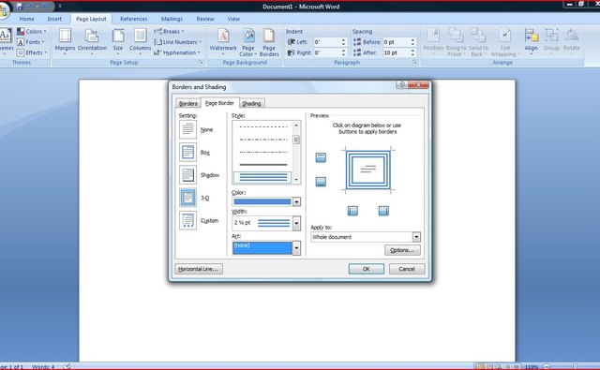Choose the Shadow border setting icon

187,175
